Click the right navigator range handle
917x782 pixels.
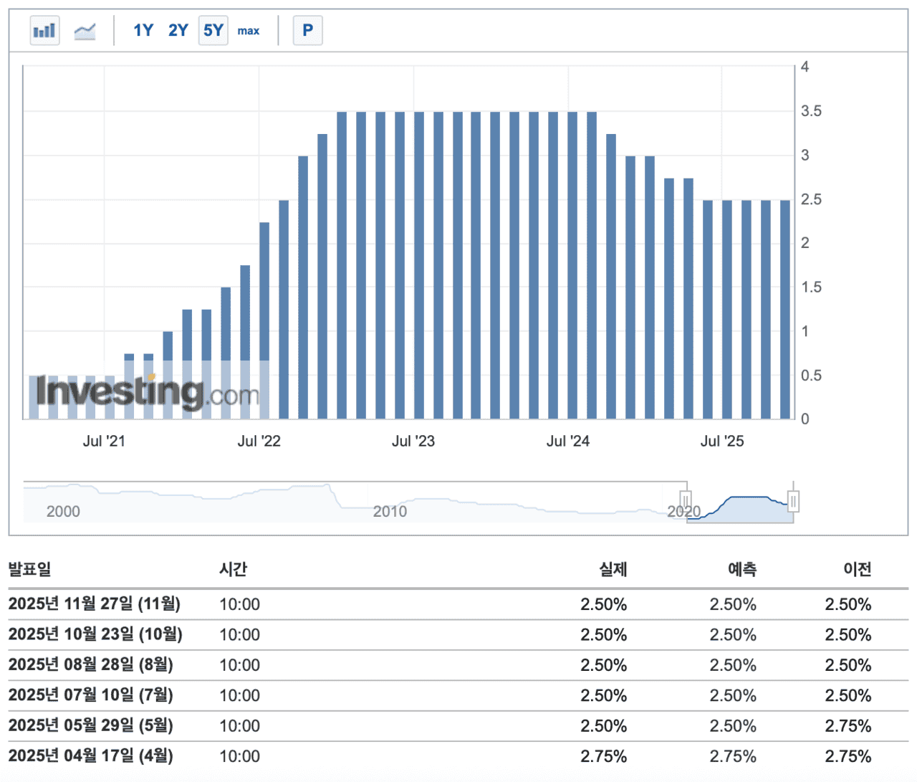(x=793, y=501)
